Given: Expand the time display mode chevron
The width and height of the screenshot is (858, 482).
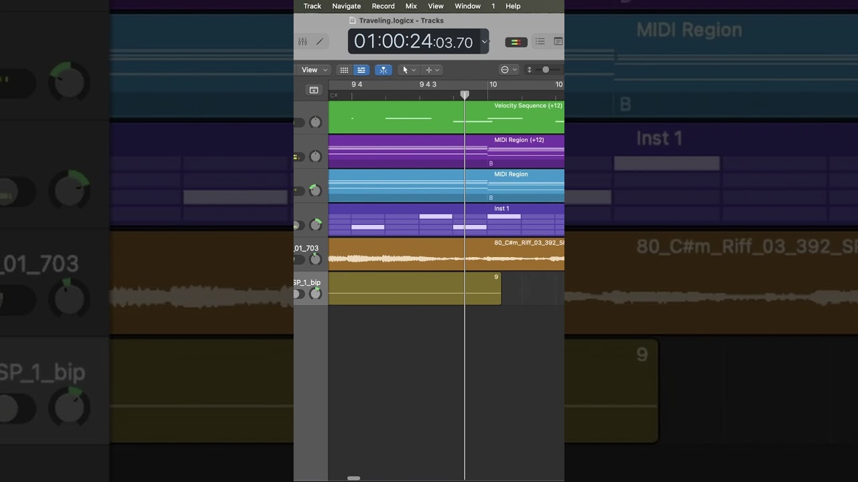Looking at the screenshot, I should 485,42.
